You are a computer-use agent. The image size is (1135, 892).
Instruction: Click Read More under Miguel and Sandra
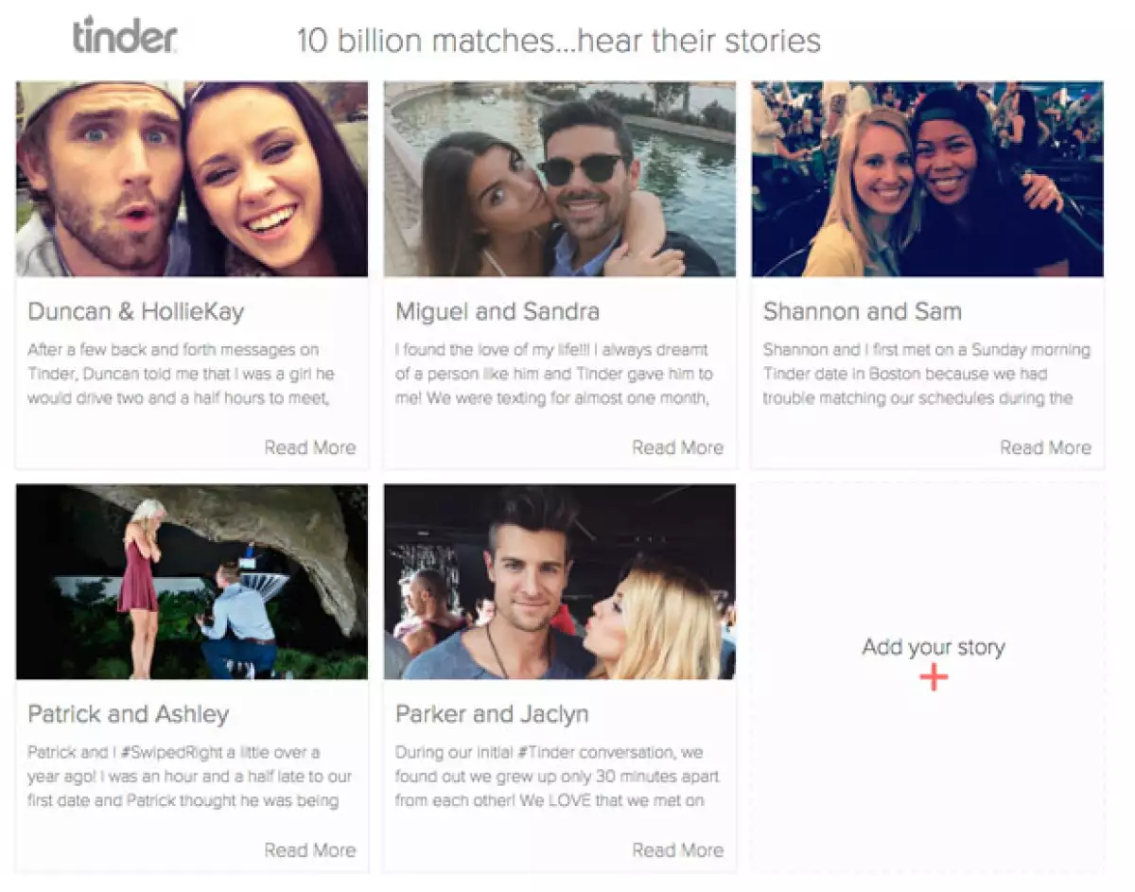click(x=677, y=447)
